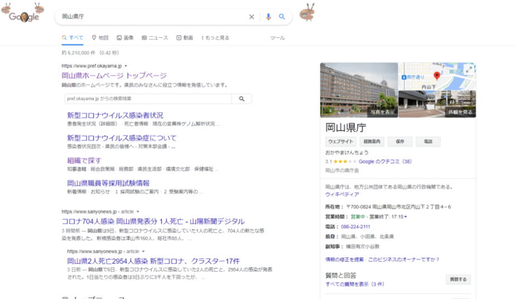Image resolution: width=516 pixels, height=299 pixels.
Task: Click the 電話 call button
Action: [428, 142]
